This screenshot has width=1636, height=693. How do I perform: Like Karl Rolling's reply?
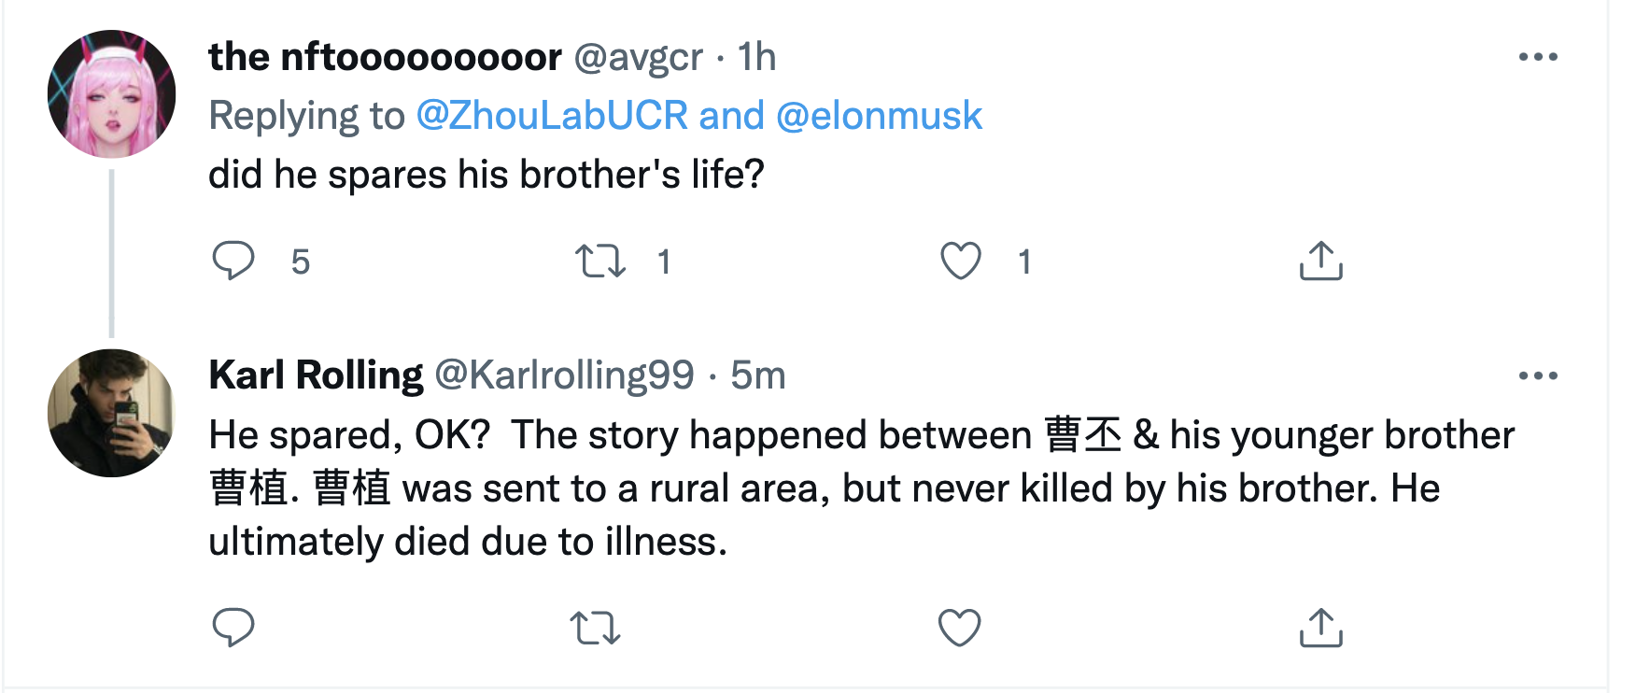coord(960,628)
